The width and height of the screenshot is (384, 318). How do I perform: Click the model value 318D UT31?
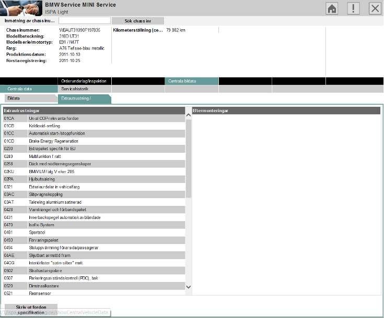pyautogui.click(x=69, y=36)
